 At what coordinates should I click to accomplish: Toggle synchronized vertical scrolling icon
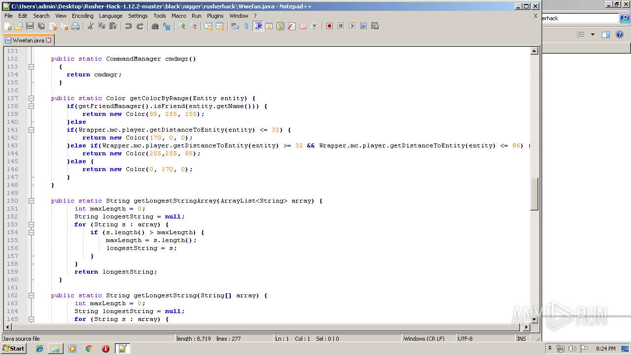(208, 26)
